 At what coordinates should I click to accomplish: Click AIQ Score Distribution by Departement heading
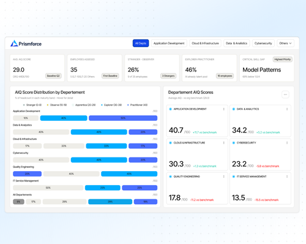coord(50,93)
